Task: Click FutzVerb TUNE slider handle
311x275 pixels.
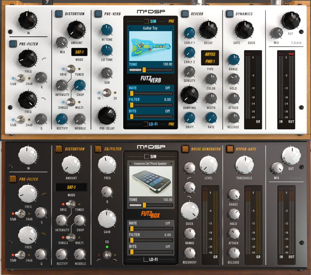Action: click(x=144, y=70)
